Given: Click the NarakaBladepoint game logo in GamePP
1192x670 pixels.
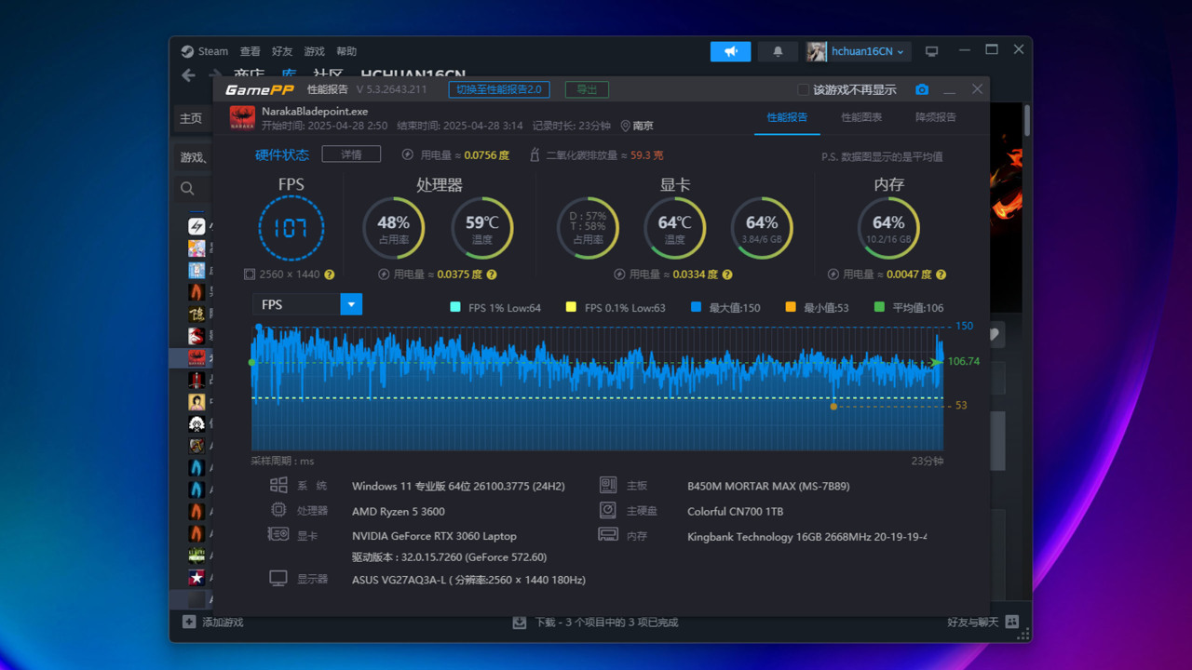Looking at the screenshot, I should tap(242, 117).
